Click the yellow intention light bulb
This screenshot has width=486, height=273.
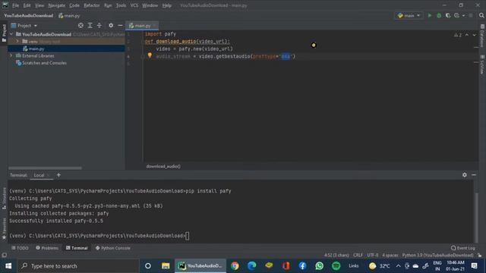click(x=150, y=55)
